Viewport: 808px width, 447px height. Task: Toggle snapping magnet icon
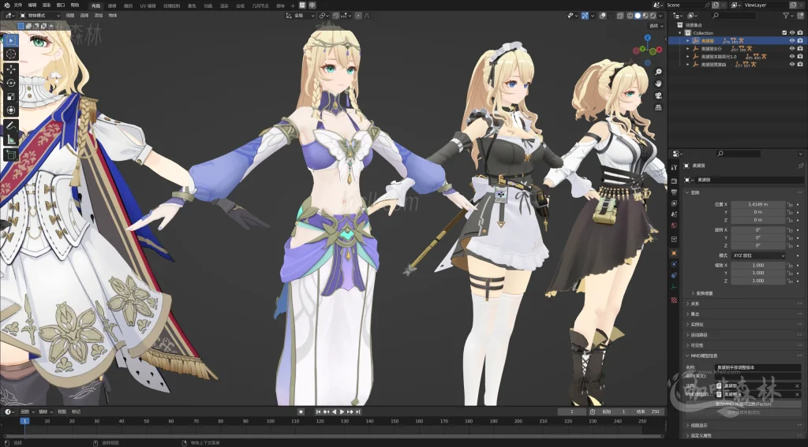[336, 16]
